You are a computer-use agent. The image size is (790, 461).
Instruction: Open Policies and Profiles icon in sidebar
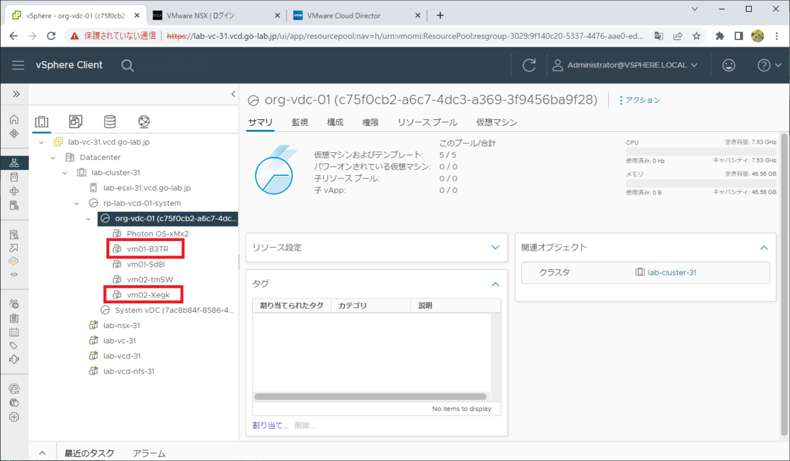point(14,234)
